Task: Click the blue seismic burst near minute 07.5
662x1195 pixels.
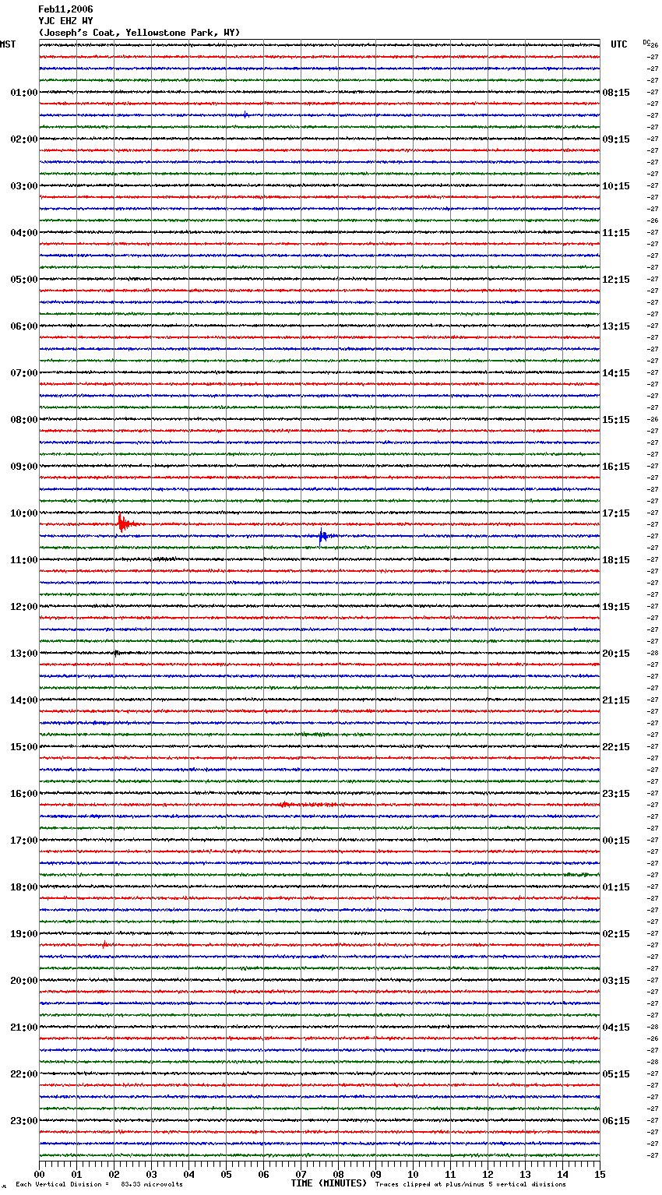Action: click(326, 536)
